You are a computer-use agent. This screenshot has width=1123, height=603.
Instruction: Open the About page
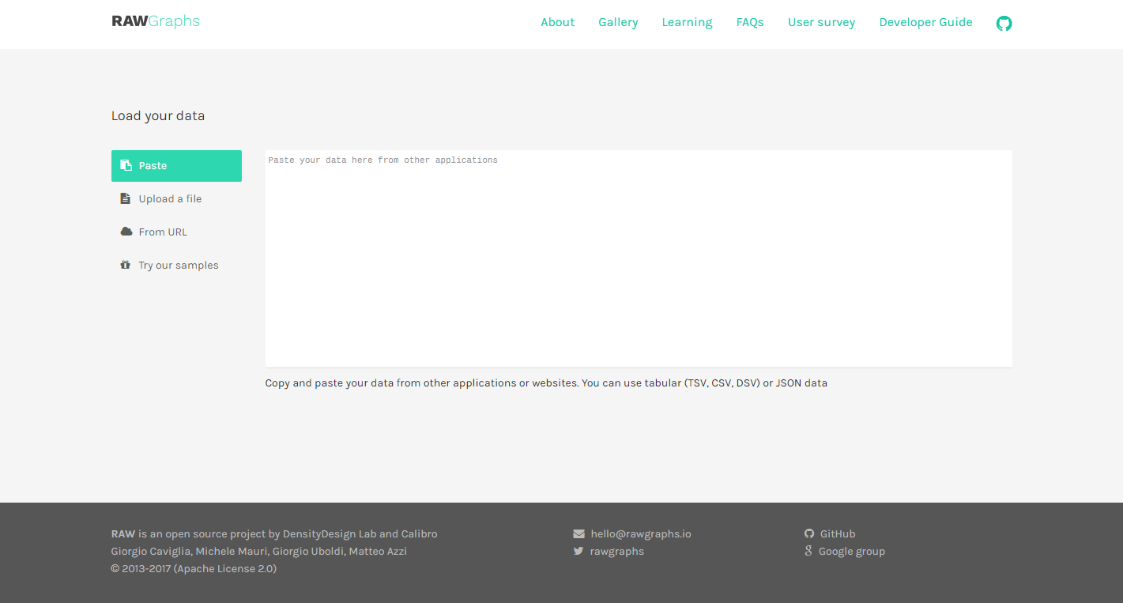557,22
